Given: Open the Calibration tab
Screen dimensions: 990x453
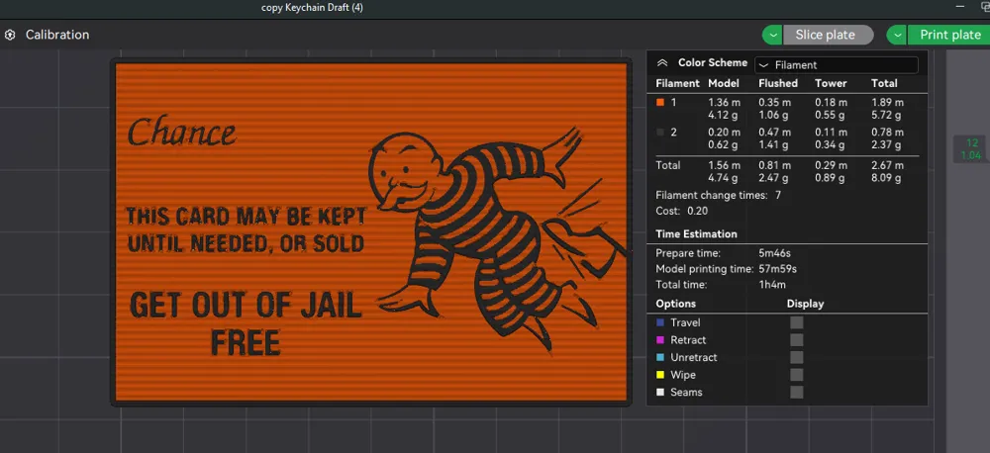Looking at the screenshot, I should tap(56, 35).
